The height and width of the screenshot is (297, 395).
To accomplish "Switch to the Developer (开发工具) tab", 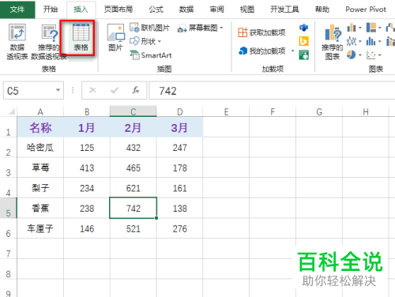I will click(x=284, y=9).
